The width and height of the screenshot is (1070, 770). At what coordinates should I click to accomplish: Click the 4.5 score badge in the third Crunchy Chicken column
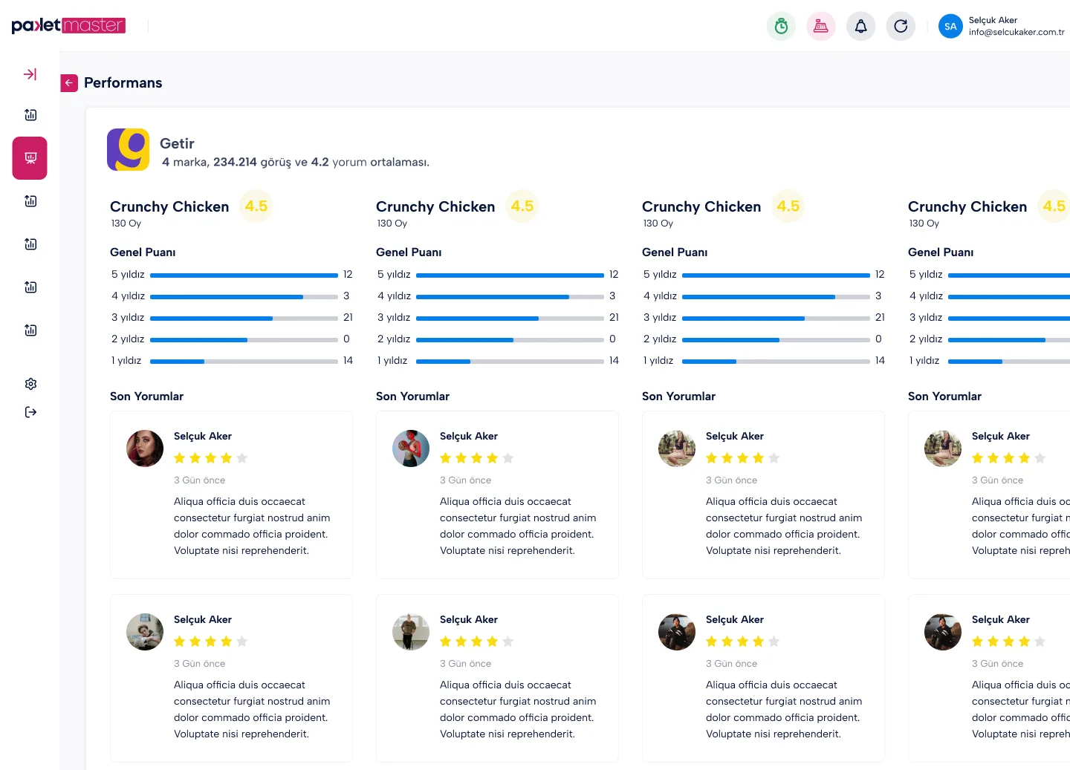[x=788, y=206]
